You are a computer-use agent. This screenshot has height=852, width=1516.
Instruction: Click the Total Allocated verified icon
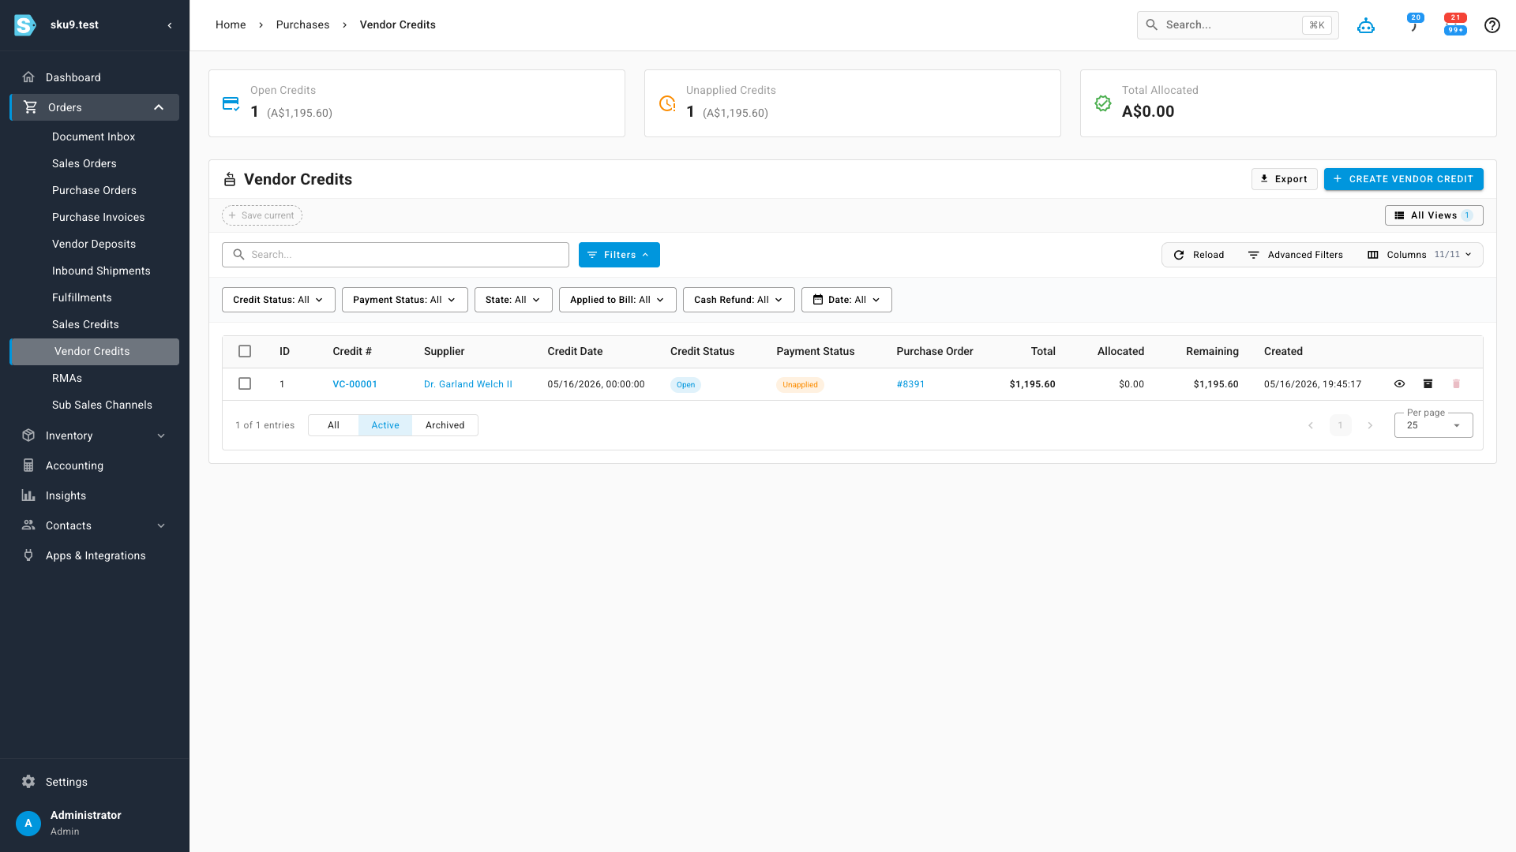1103,103
